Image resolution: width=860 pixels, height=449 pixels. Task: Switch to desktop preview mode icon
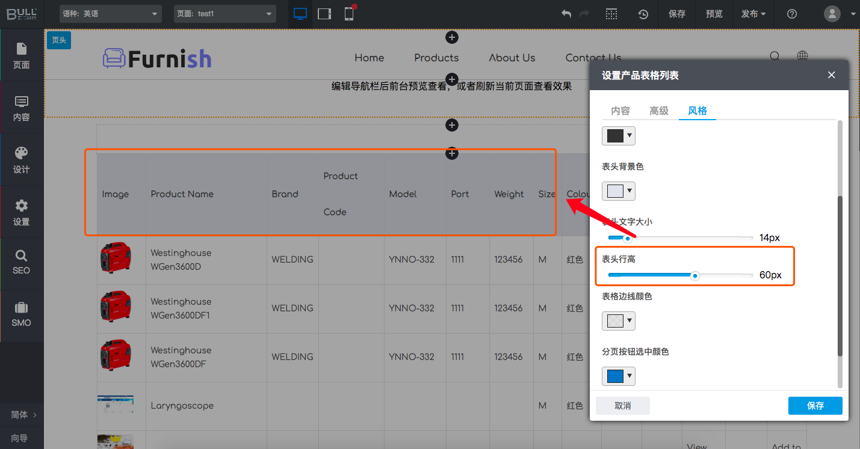coord(300,14)
